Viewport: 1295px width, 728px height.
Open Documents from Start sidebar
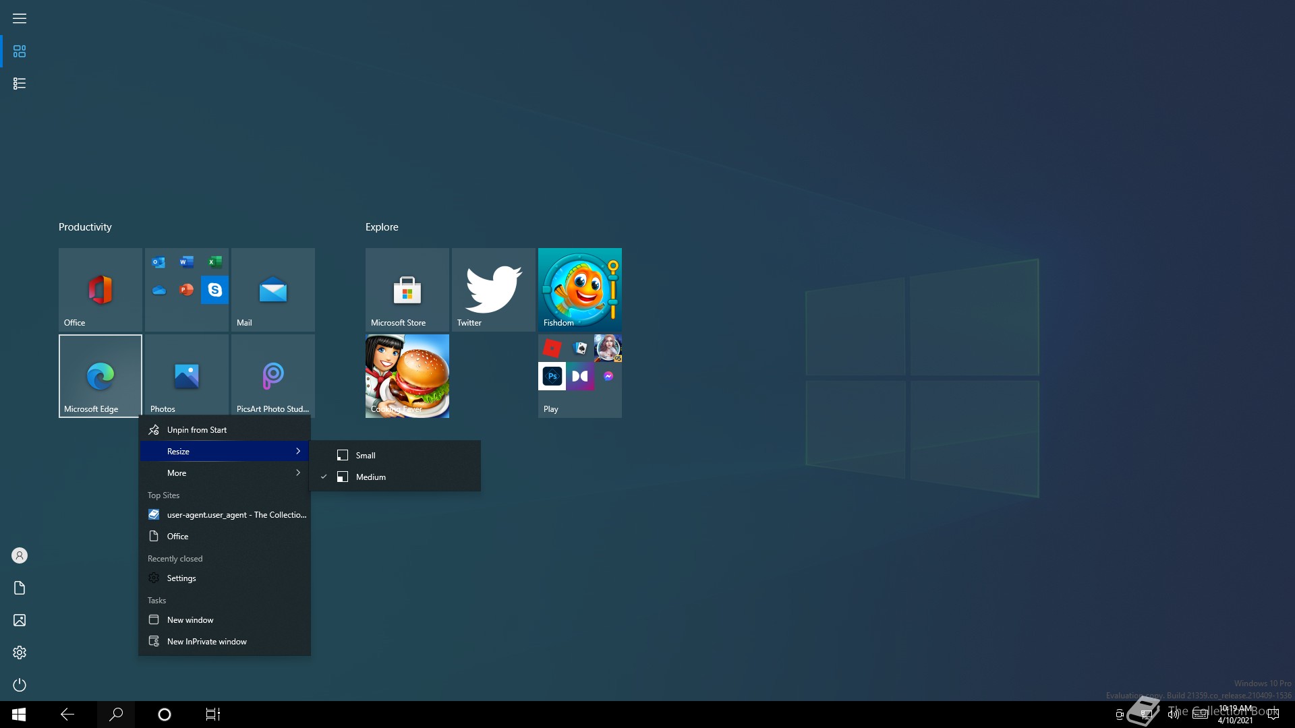point(20,588)
